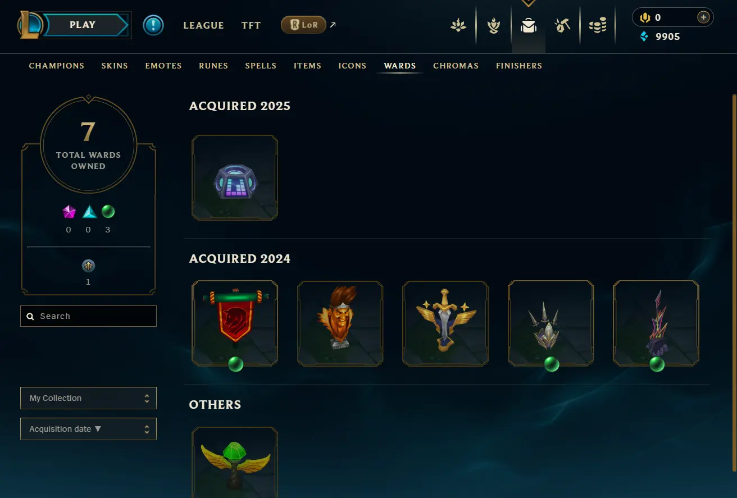Open the Store coins icon
The height and width of the screenshot is (498, 737).
(598, 26)
